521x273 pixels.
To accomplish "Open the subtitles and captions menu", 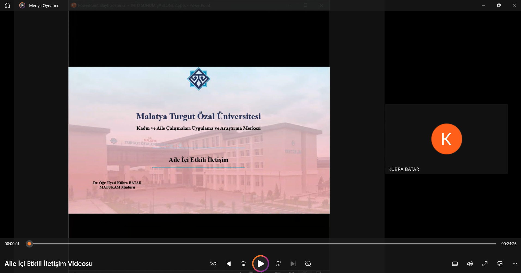I will [x=455, y=264].
